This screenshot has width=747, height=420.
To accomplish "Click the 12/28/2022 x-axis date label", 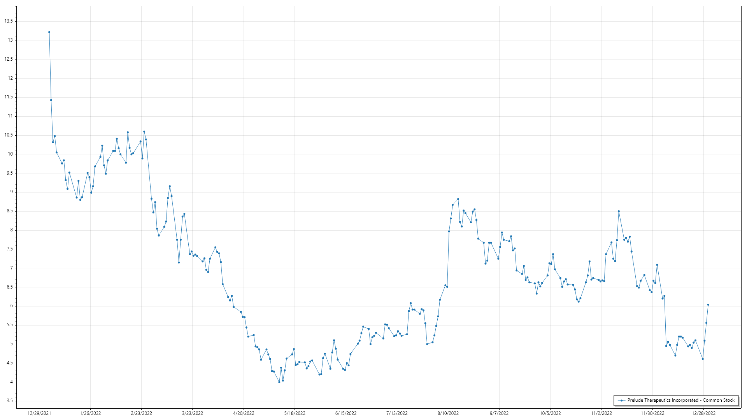I will pyautogui.click(x=703, y=413).
